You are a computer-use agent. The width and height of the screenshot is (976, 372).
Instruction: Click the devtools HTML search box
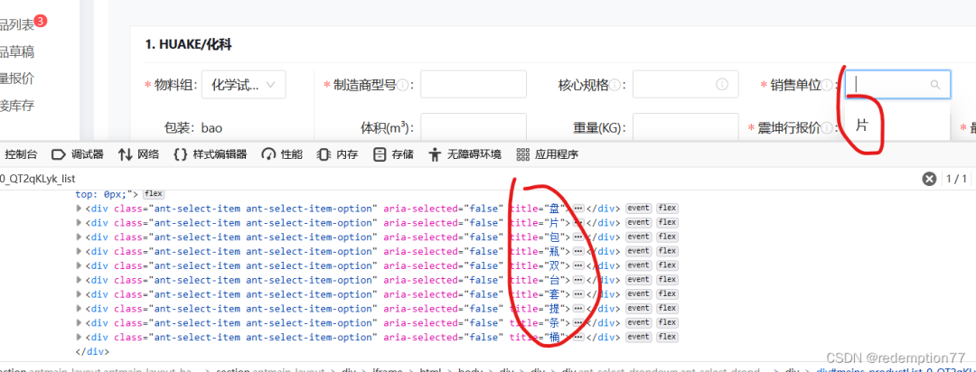coord(457,179)
